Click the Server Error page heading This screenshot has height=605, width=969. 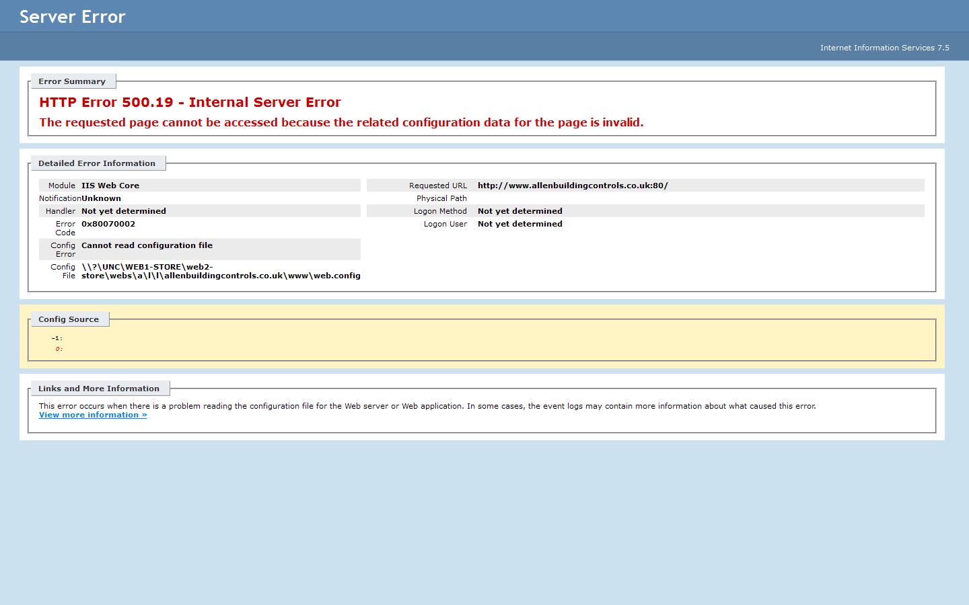point(73,17)
